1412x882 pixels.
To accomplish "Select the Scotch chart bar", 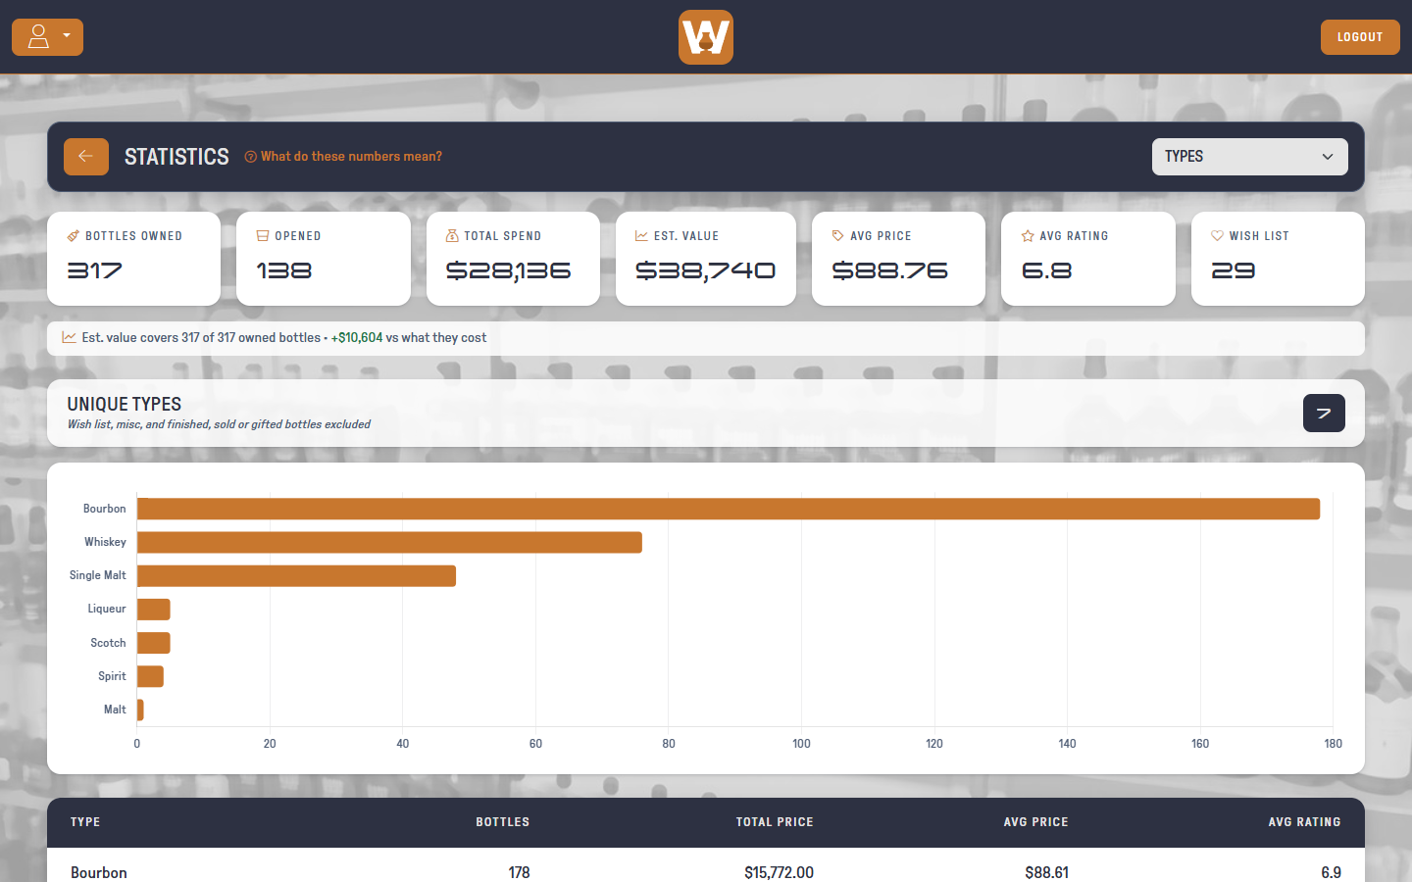I will click(154, 643).
